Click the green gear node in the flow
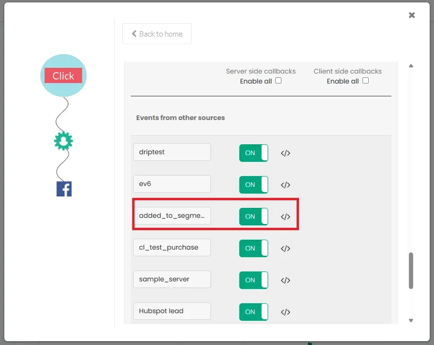Screen dimensions: 434x345 63,141
